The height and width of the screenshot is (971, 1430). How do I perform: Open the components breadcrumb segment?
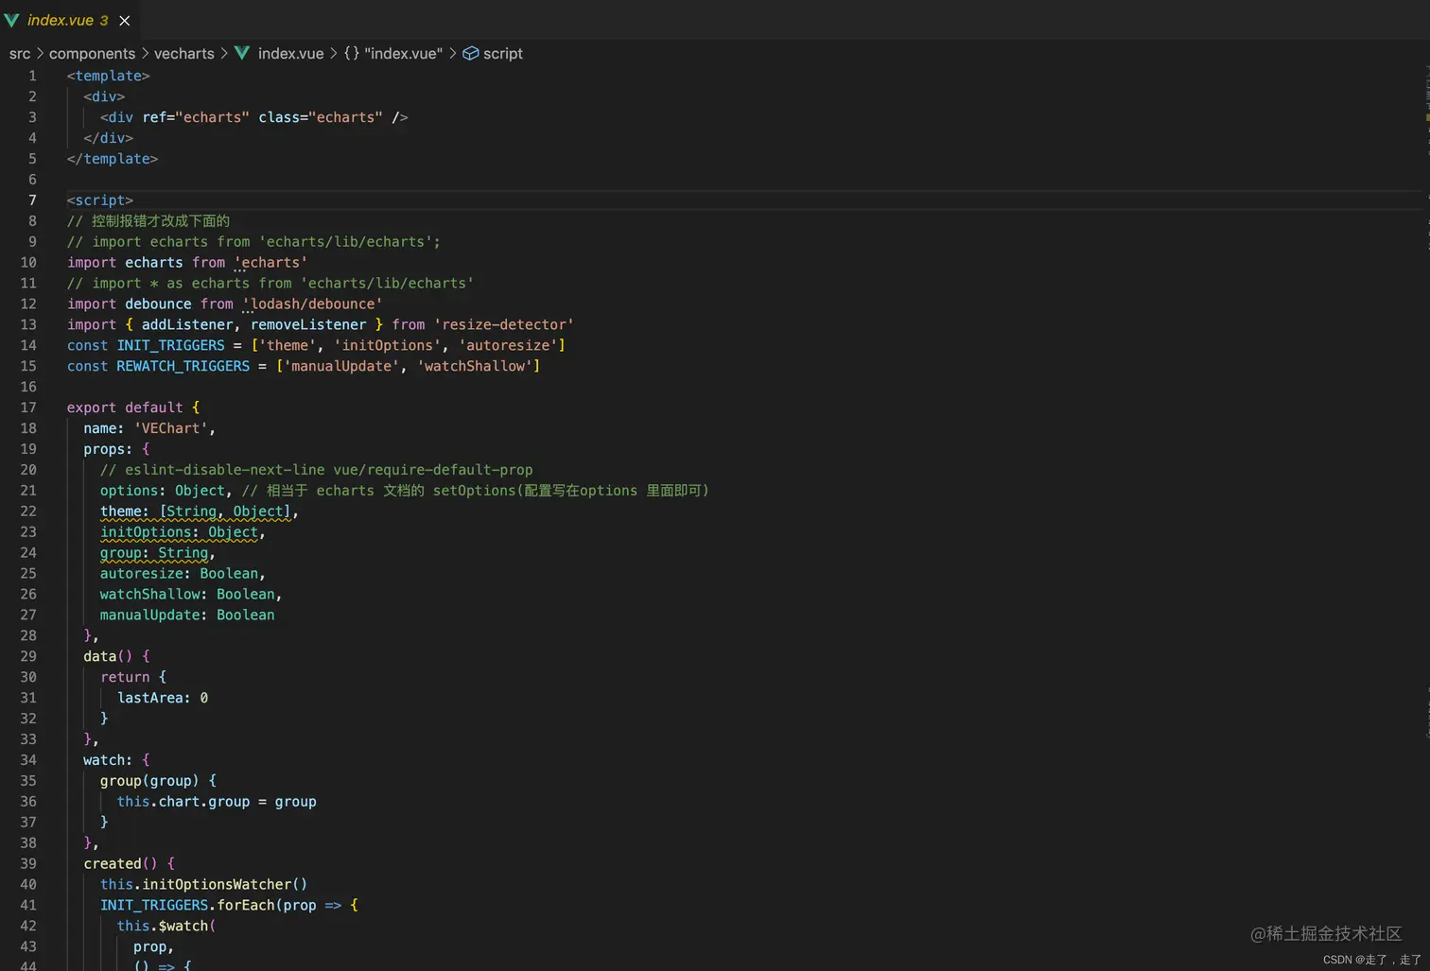click(x=92, y=54)
